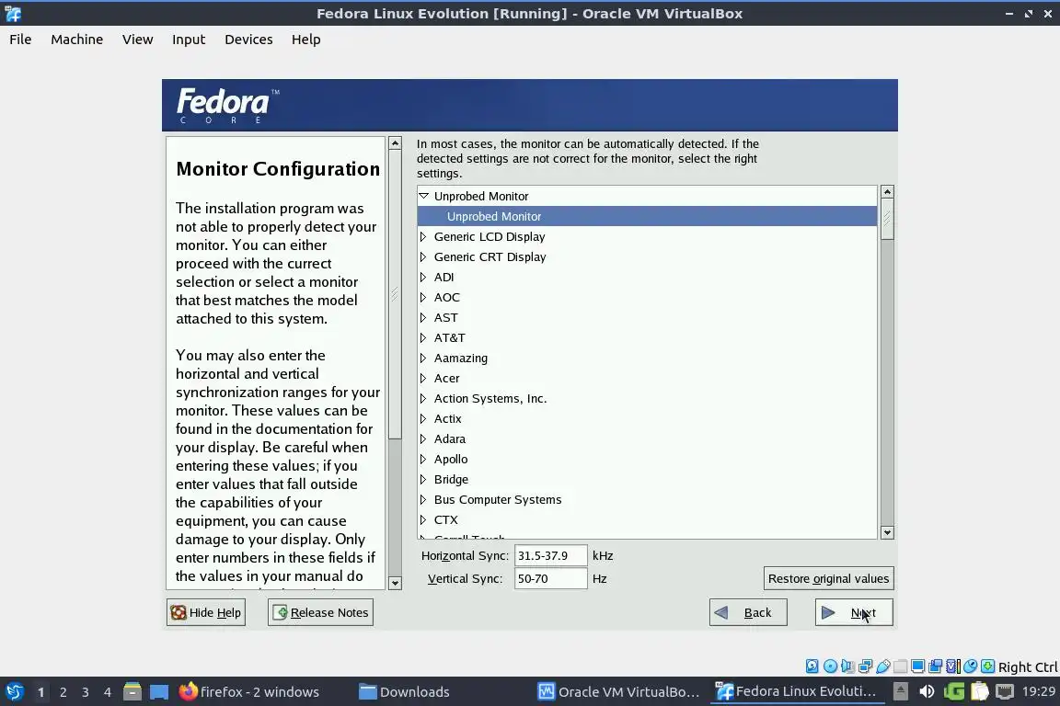1060x706 pixels.
Task: Click the keyboard capture arrow icon
Action: pos(987,666)
